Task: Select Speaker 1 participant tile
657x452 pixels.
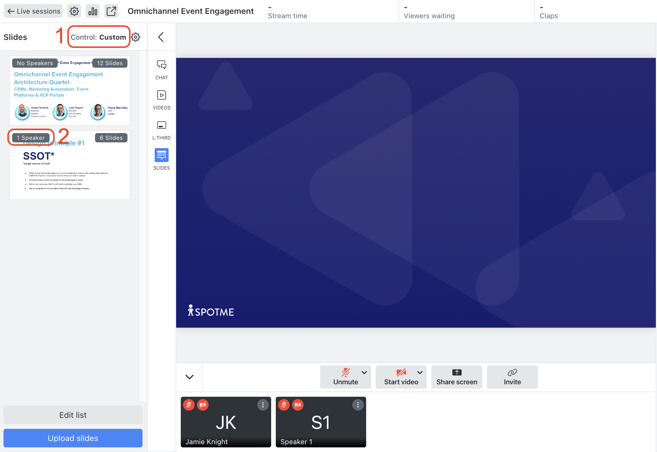Action: tap(321, 422)
